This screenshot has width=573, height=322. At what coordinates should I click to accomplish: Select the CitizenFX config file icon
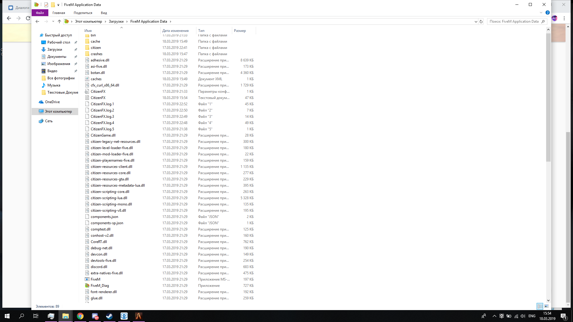click(x=87, y=92)
